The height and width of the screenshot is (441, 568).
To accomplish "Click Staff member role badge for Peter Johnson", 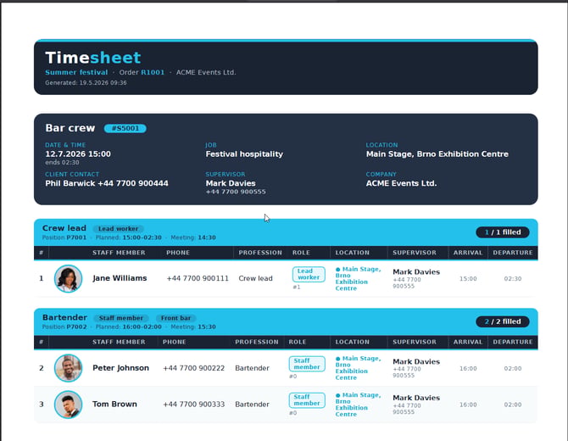I will (x=307, y=364).
